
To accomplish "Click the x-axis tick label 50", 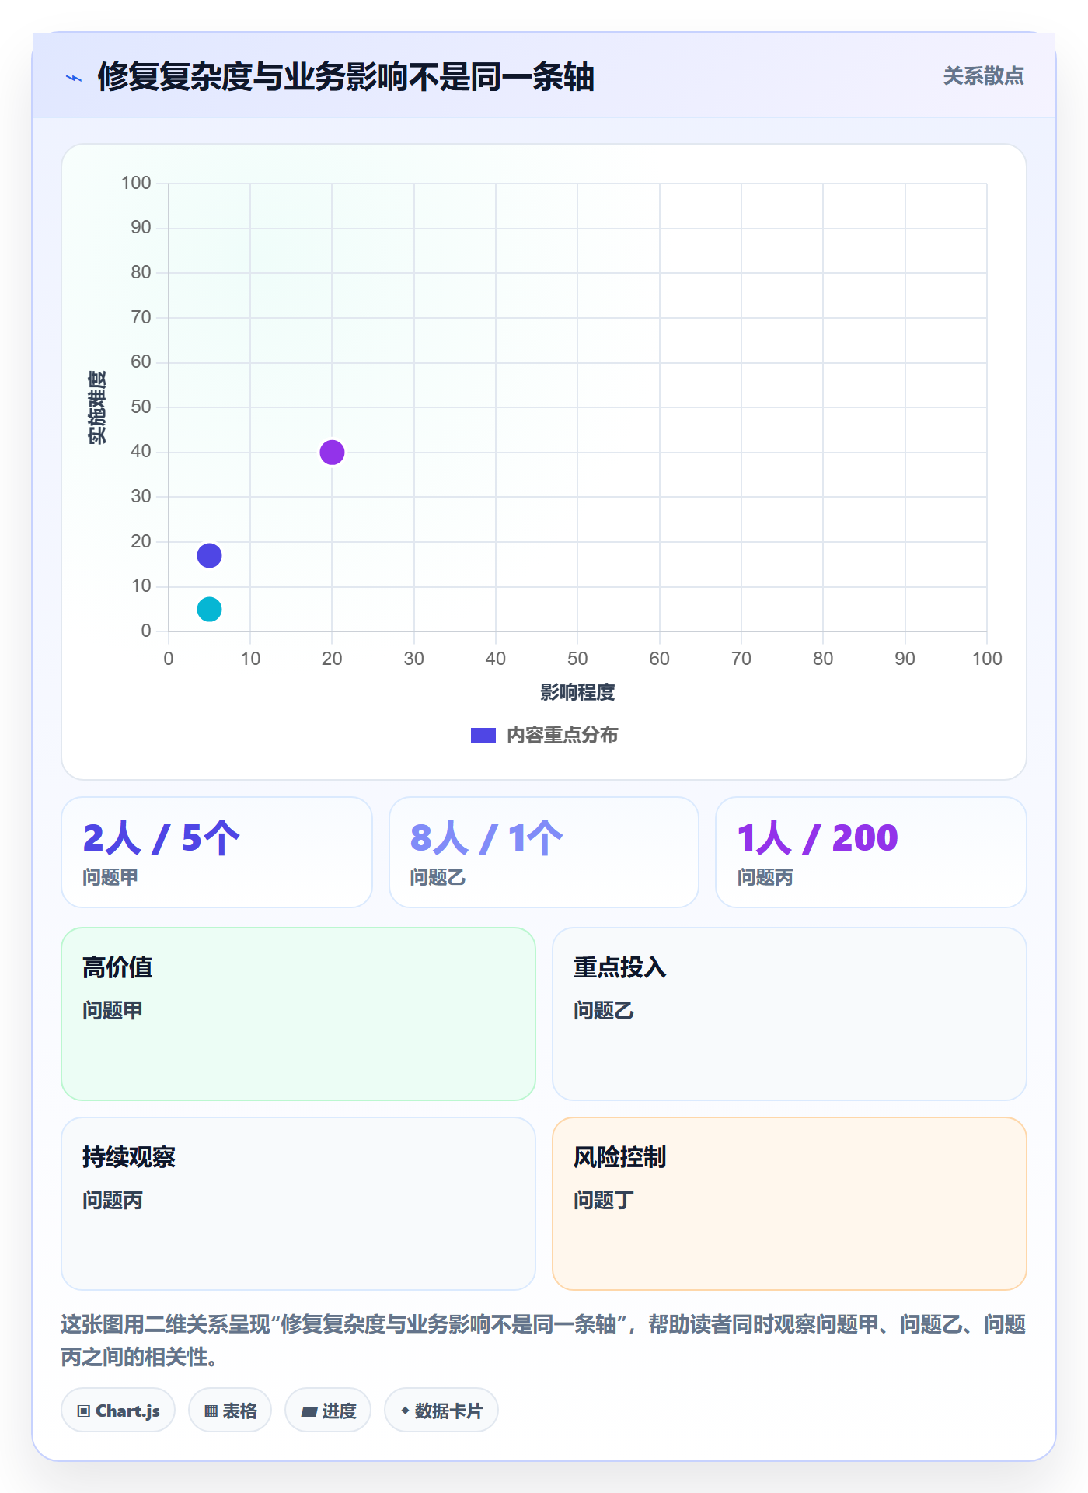I will 577,659.
